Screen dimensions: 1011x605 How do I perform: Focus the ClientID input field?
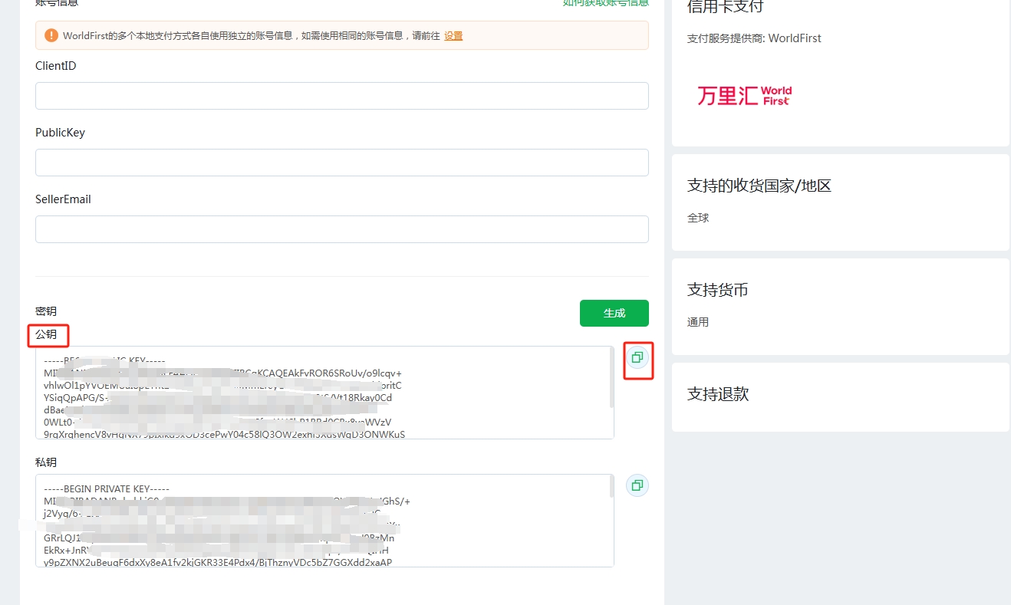click(341, 96)
